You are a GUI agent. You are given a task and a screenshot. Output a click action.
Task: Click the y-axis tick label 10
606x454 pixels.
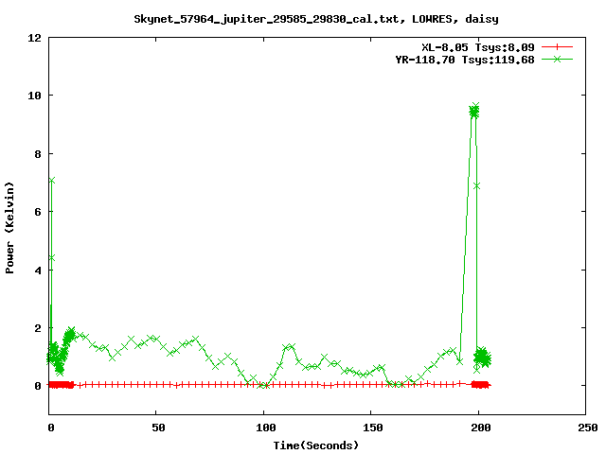tap(34, 96)
